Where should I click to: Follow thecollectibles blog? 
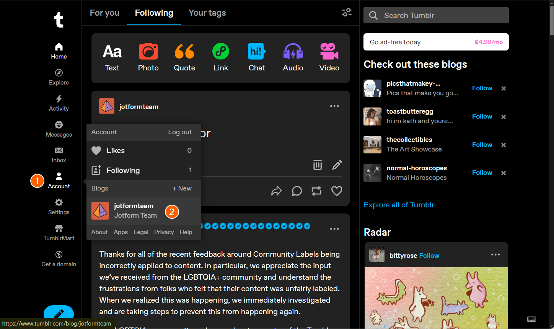(482, 145)
